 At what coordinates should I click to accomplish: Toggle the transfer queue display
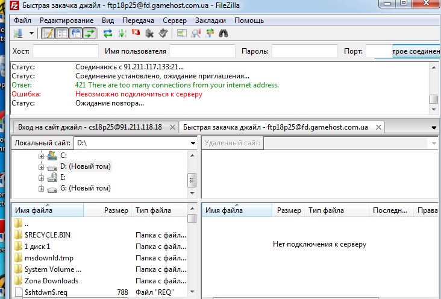(90, 34)
